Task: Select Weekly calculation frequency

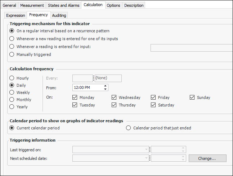Action: click(12, 92)
